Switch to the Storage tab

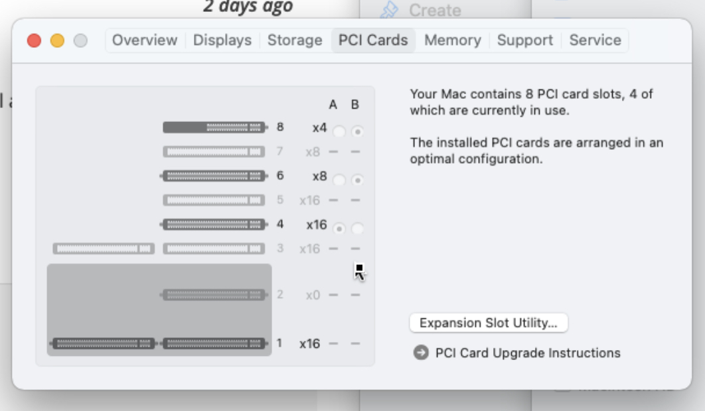pos(295,40)
